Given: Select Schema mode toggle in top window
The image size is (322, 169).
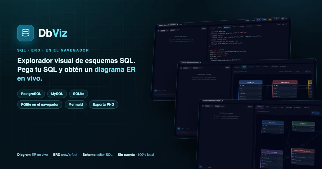Looking at the screenshot, I should [x=172, y=30].
